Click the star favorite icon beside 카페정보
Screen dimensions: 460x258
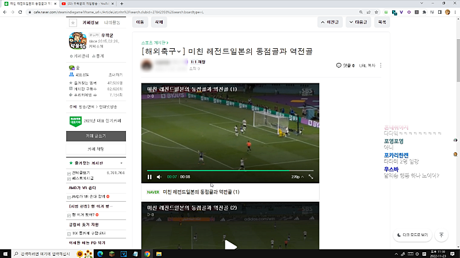point(73,22)
